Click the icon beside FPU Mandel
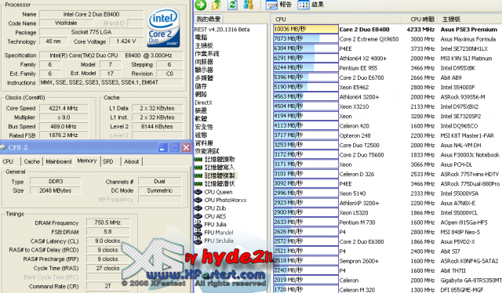This screenshot has width=502, height=293. [x=198, y=233]
